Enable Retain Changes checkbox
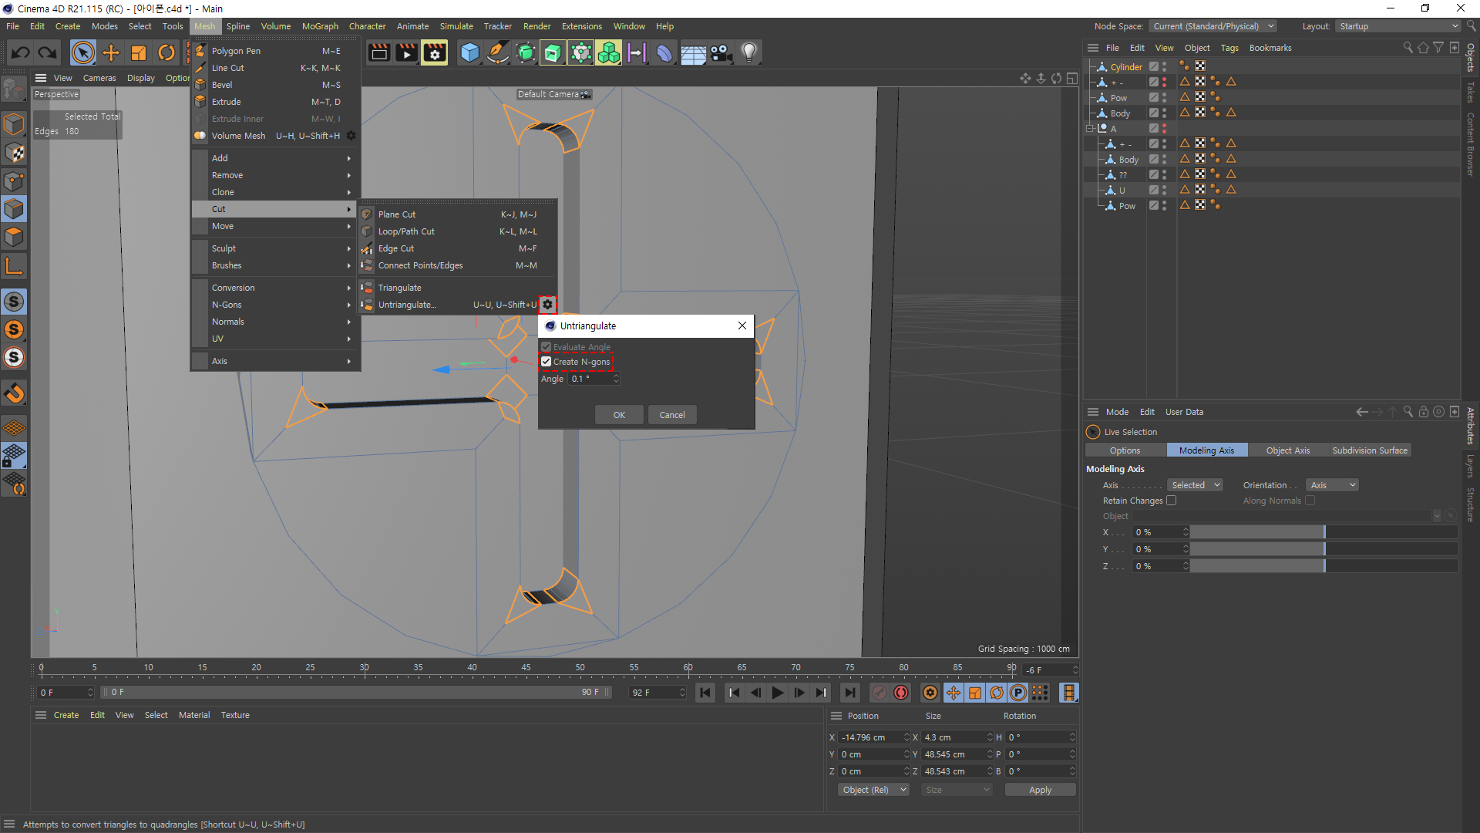Viewport: 1480px width, 833px height. pyautogui.click(x=1172, y=501)
